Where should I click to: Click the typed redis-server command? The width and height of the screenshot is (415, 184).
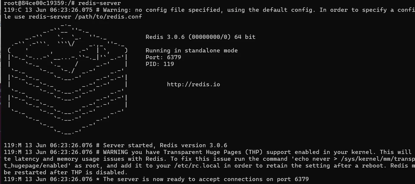click(100, 3)
